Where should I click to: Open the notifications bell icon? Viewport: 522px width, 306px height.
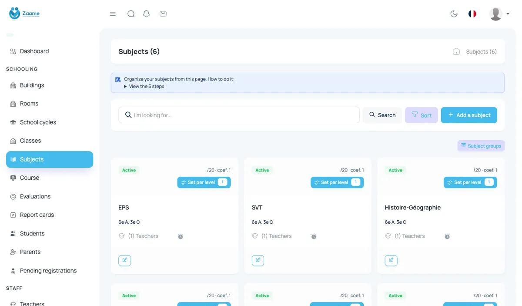147,14
